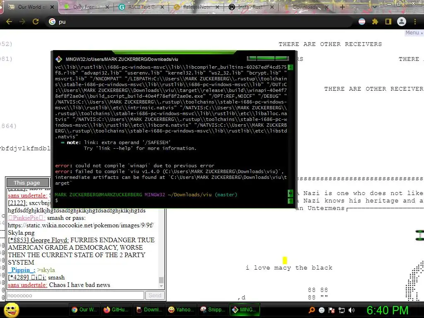Click the chat message input field

coord(75,296)
